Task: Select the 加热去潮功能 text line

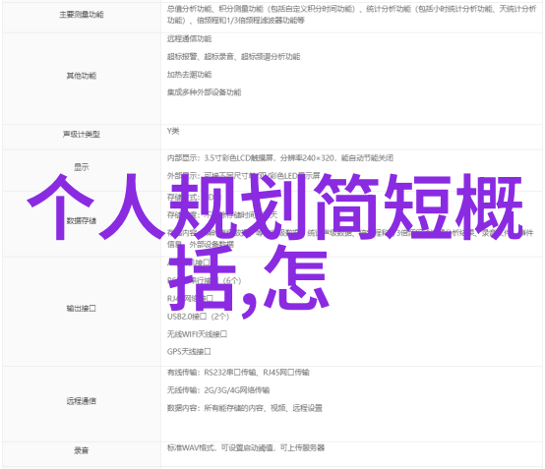Action: (190, 75)
